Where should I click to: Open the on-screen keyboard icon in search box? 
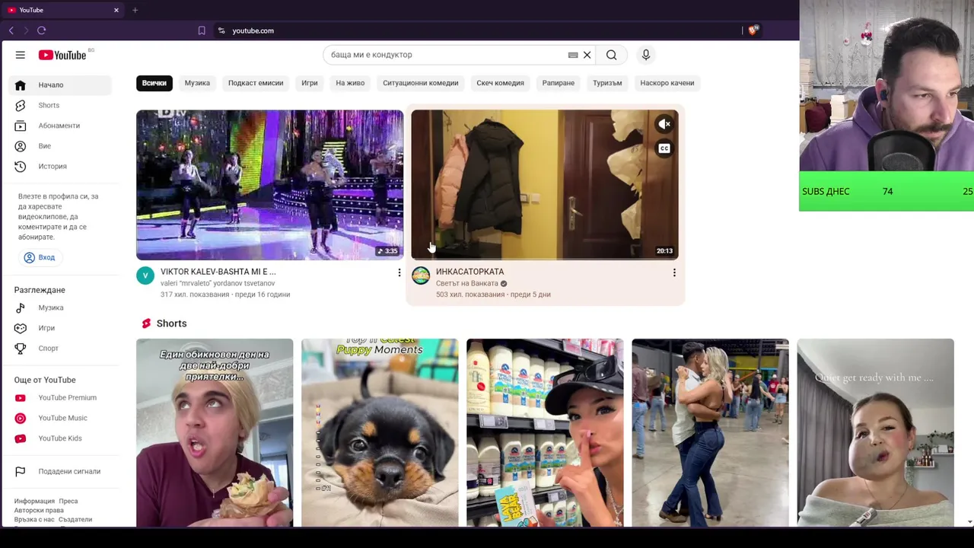[x=573, y=55]
